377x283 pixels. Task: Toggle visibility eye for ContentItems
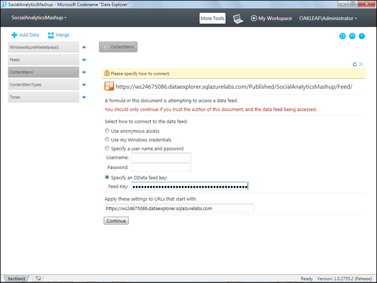point(84,72)
